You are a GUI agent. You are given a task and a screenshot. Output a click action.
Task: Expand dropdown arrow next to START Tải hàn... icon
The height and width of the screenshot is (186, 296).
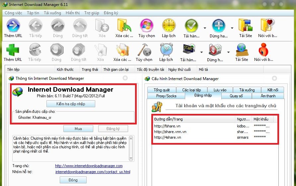202,52
